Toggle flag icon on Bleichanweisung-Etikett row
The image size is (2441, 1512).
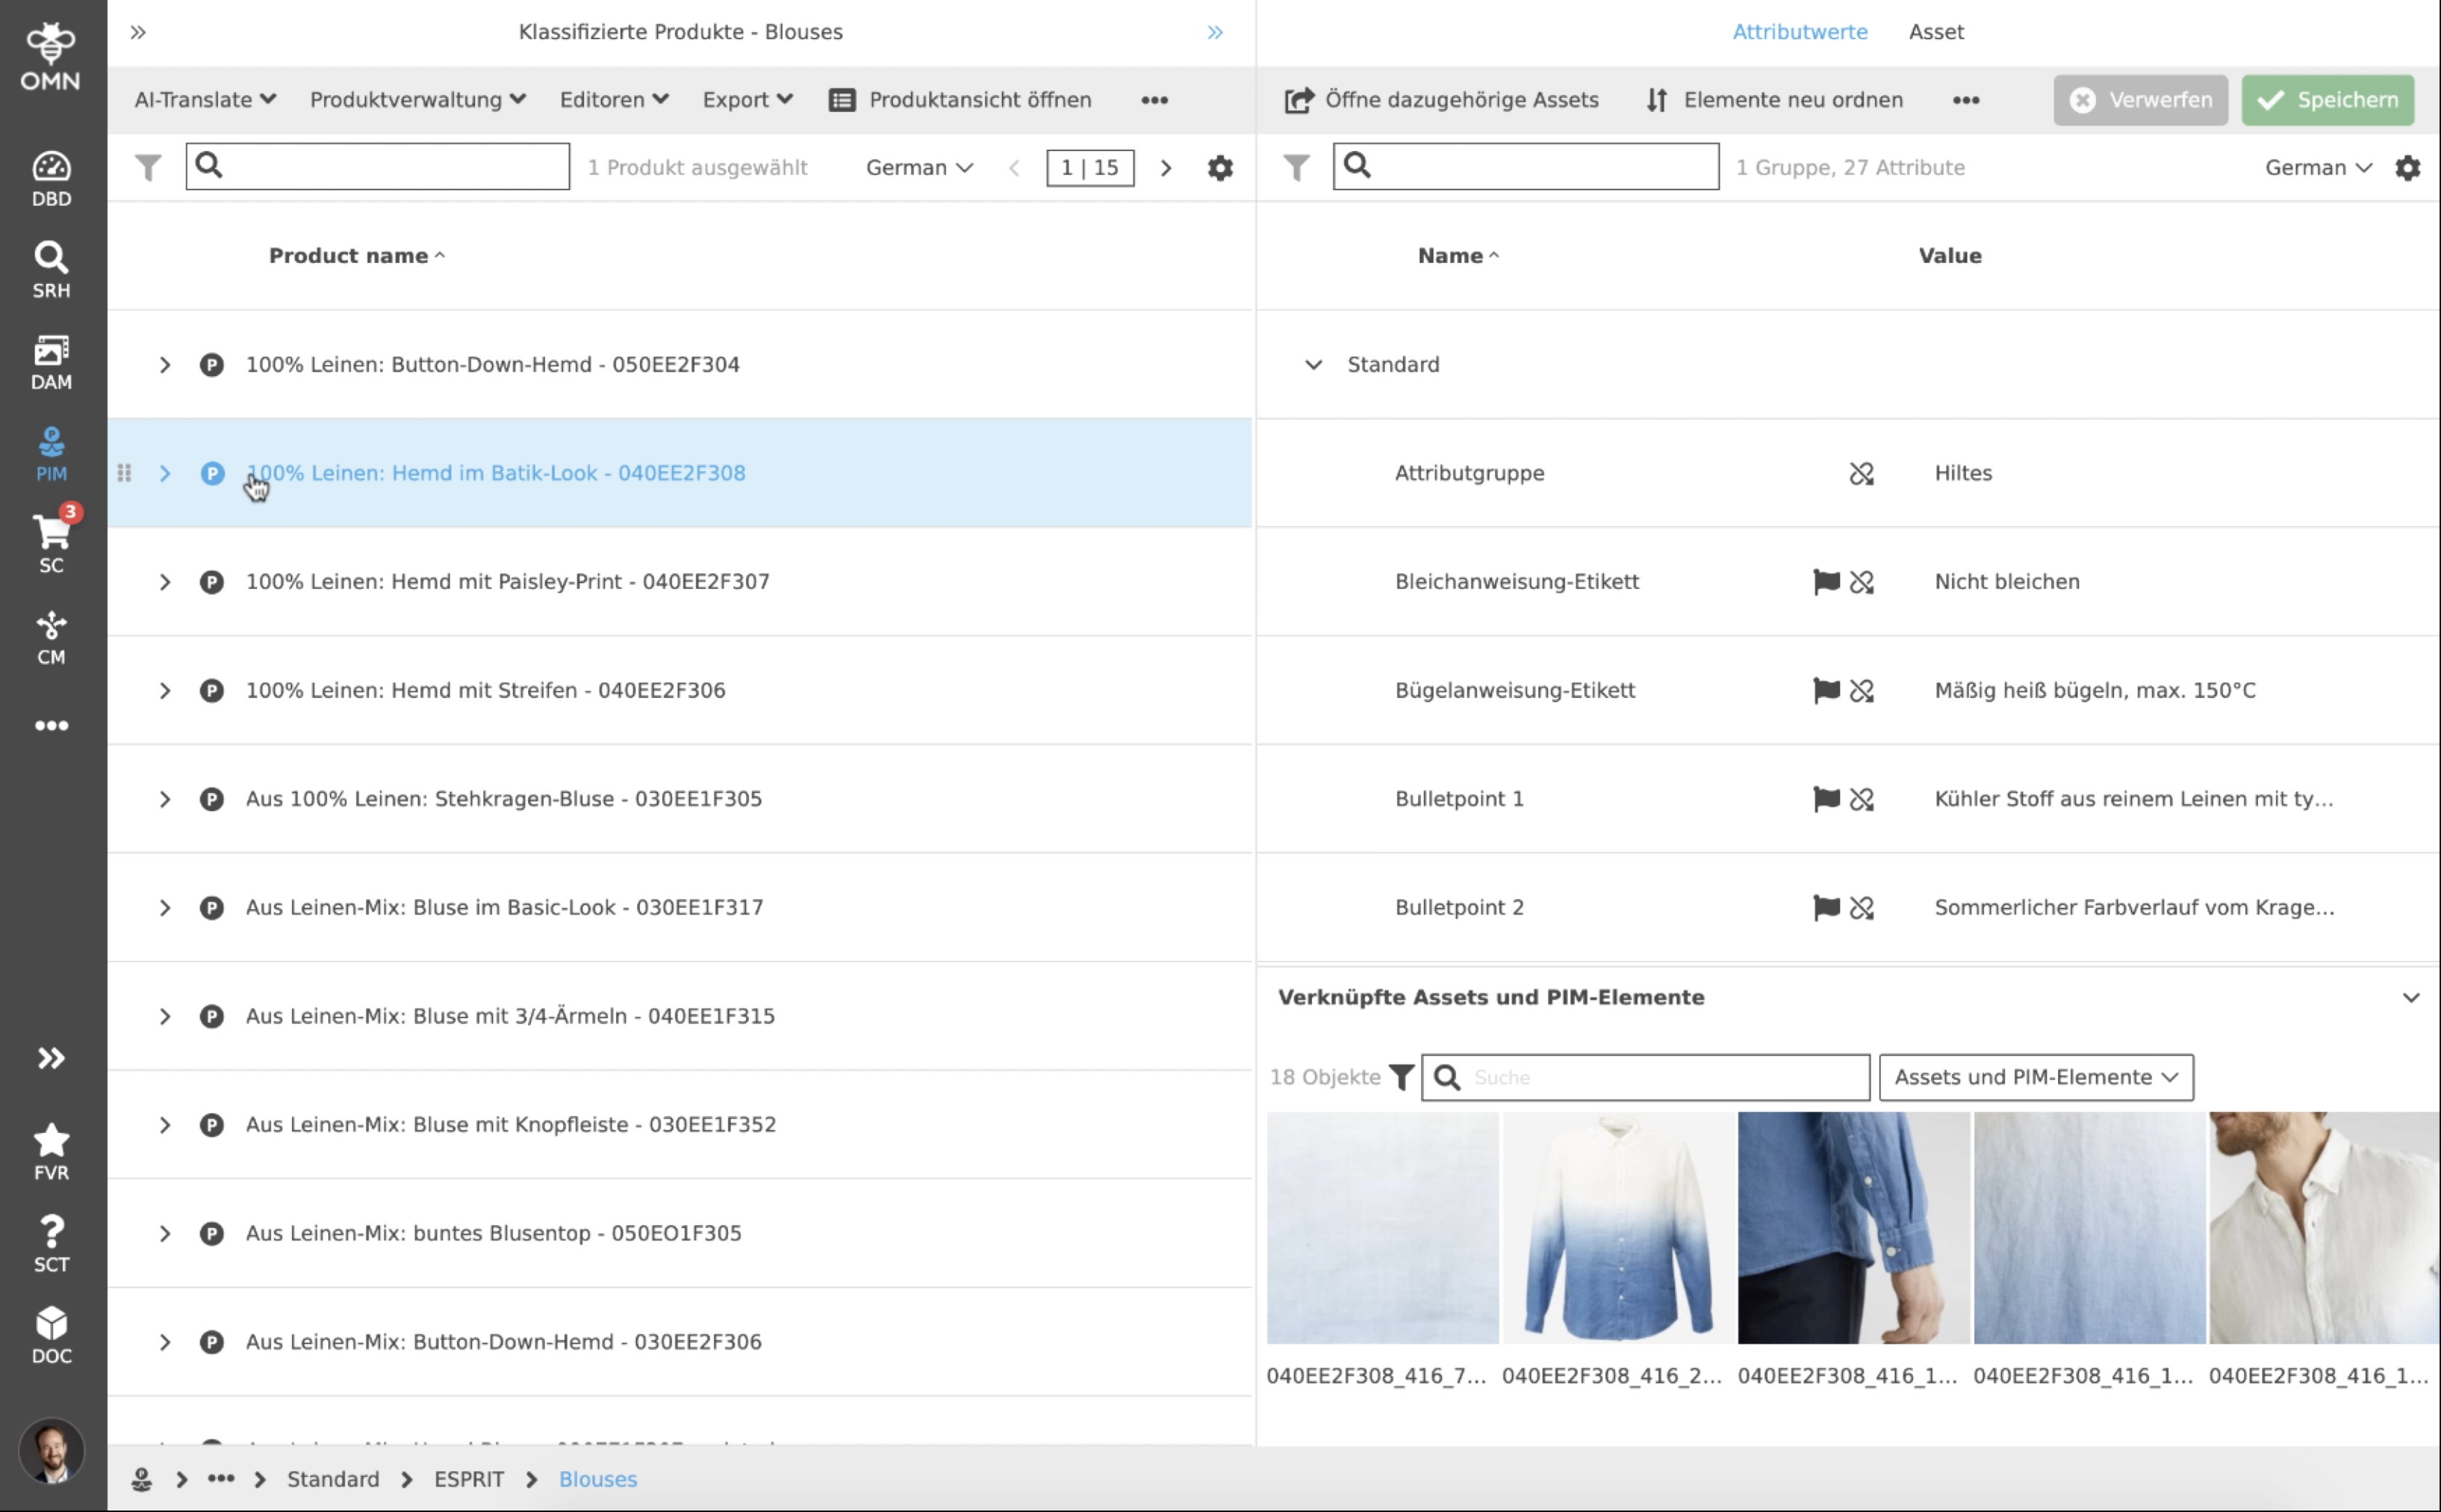[x=1826, y=581]
